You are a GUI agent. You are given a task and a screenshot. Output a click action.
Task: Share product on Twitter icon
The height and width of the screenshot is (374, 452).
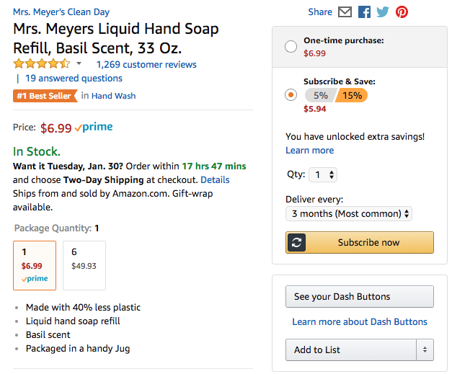(383, 12)
